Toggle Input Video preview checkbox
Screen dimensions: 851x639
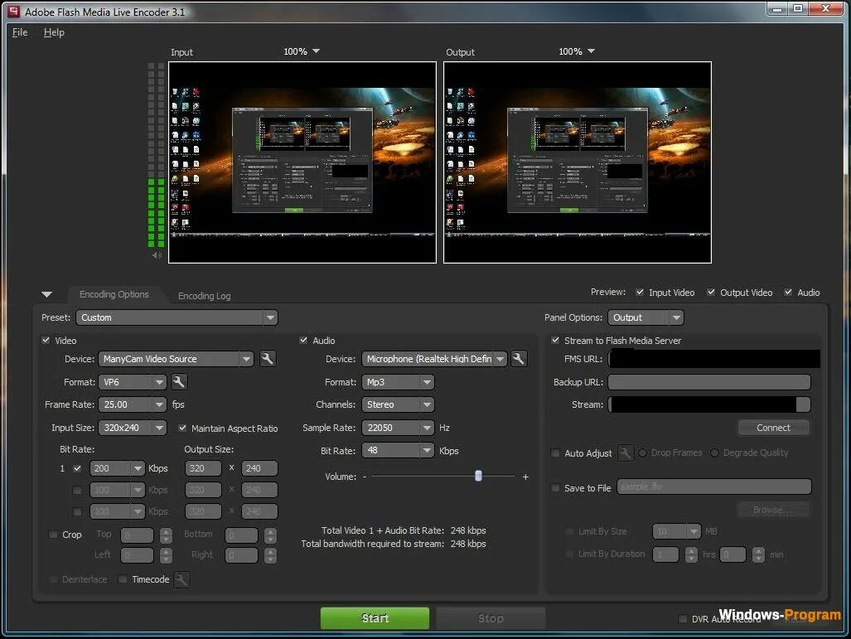point(640,292)
